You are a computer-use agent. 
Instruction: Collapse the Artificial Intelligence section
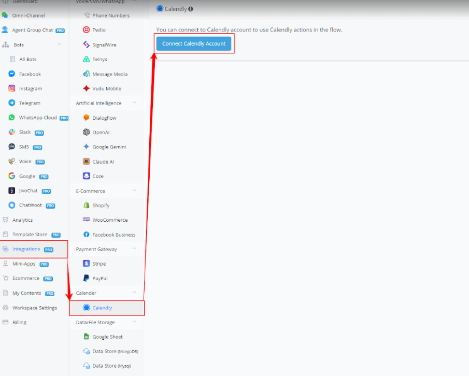[135, 103]
